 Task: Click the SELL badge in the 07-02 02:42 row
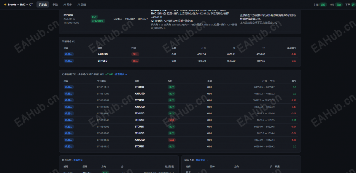(x=171, y=120)
